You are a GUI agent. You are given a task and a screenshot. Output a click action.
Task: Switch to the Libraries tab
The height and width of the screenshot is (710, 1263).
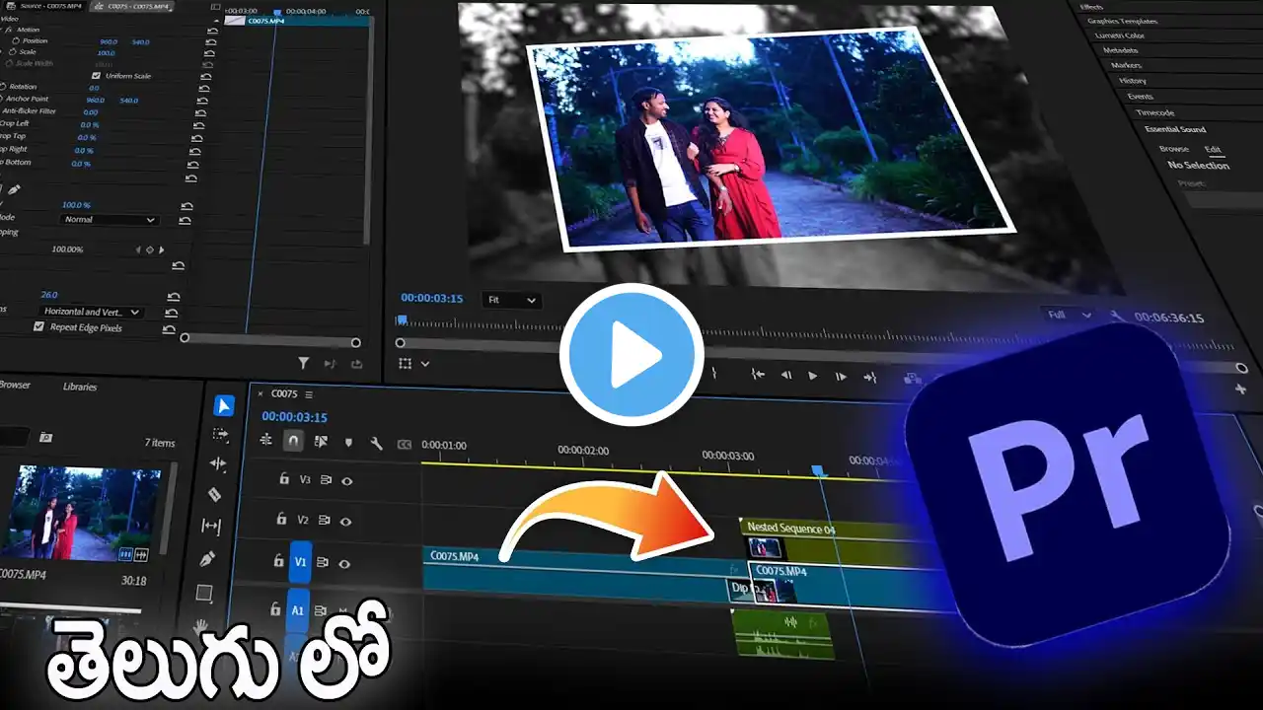[80, 387]
